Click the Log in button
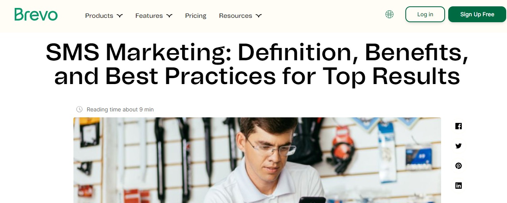The image size is (507, 203). click(425, 14)
